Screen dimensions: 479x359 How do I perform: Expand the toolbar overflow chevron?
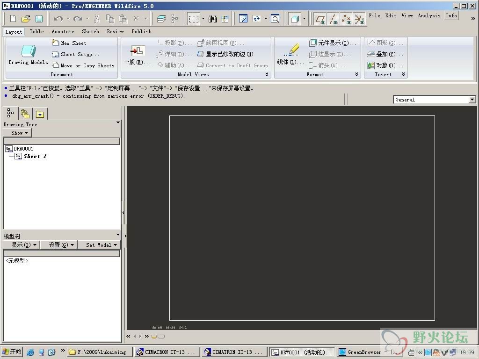(473, 19)
